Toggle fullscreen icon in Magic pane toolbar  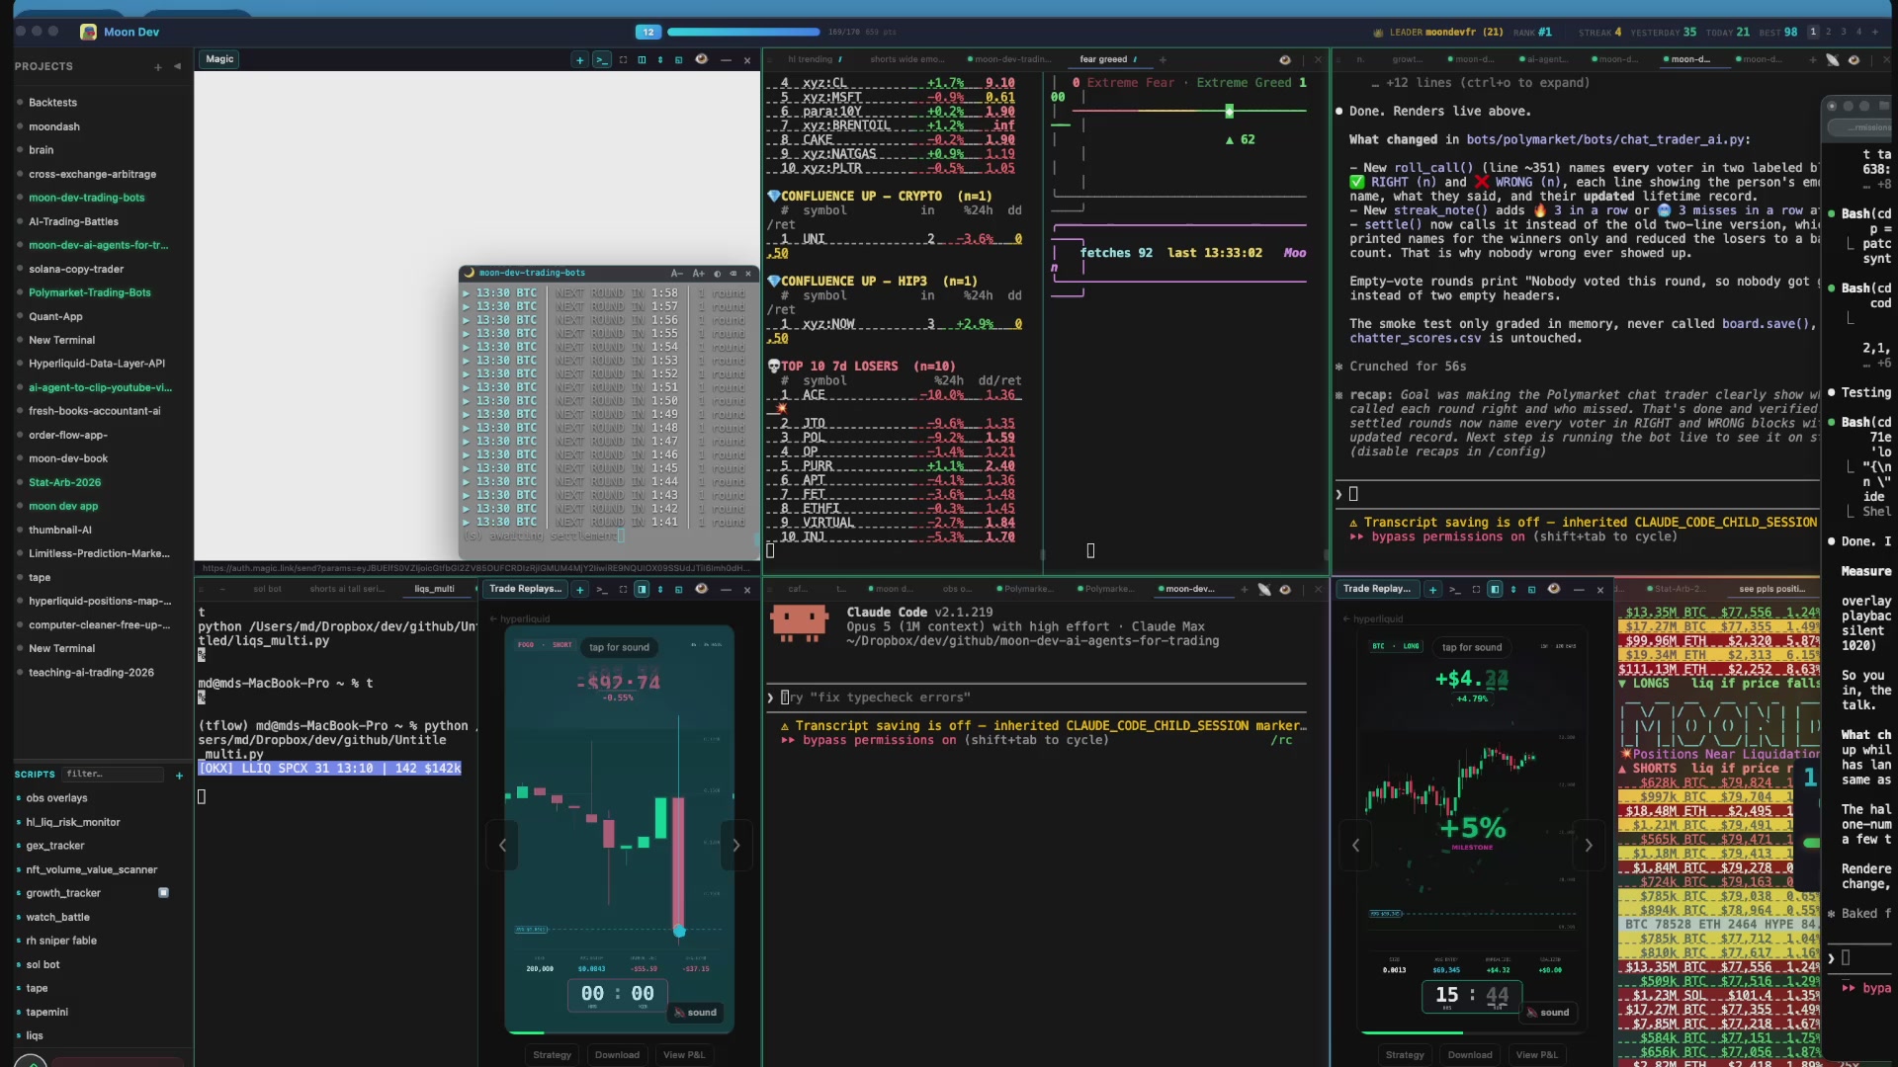[623, 60]
